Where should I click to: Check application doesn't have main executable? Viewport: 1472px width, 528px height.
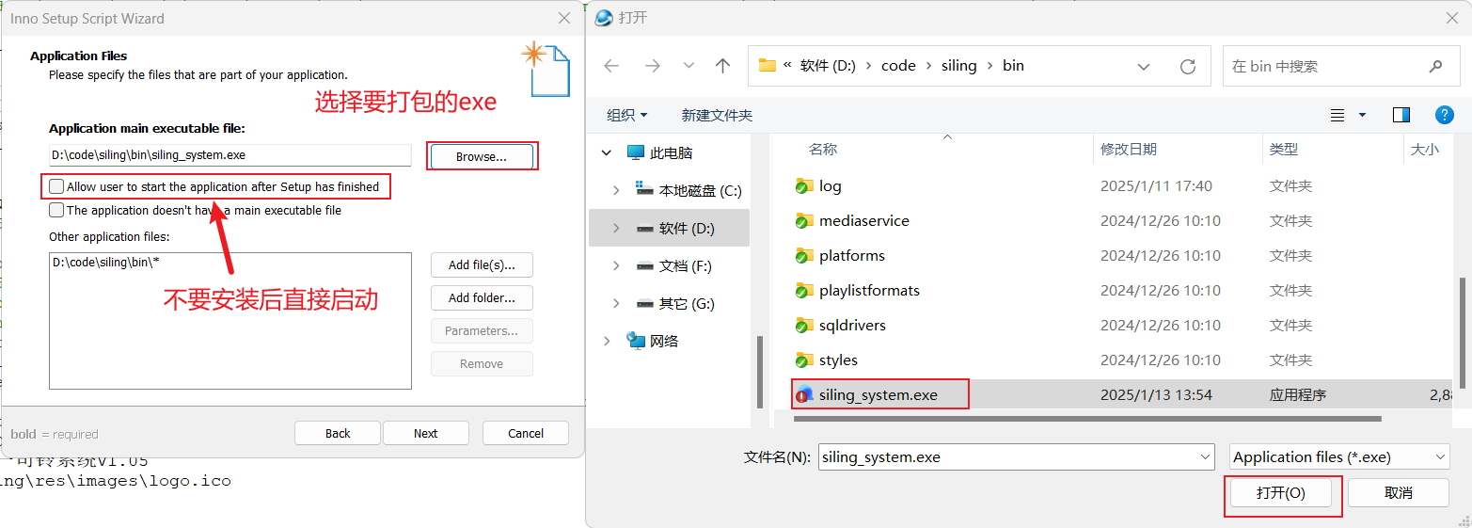57,210
